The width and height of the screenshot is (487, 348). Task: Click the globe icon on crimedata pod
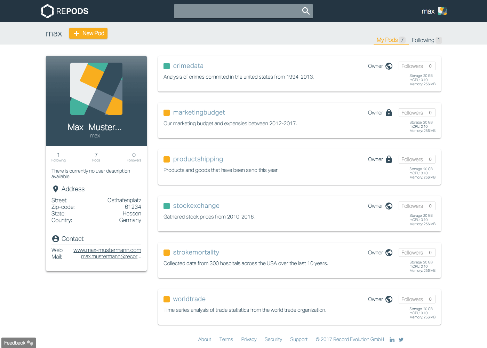(389, 66)
